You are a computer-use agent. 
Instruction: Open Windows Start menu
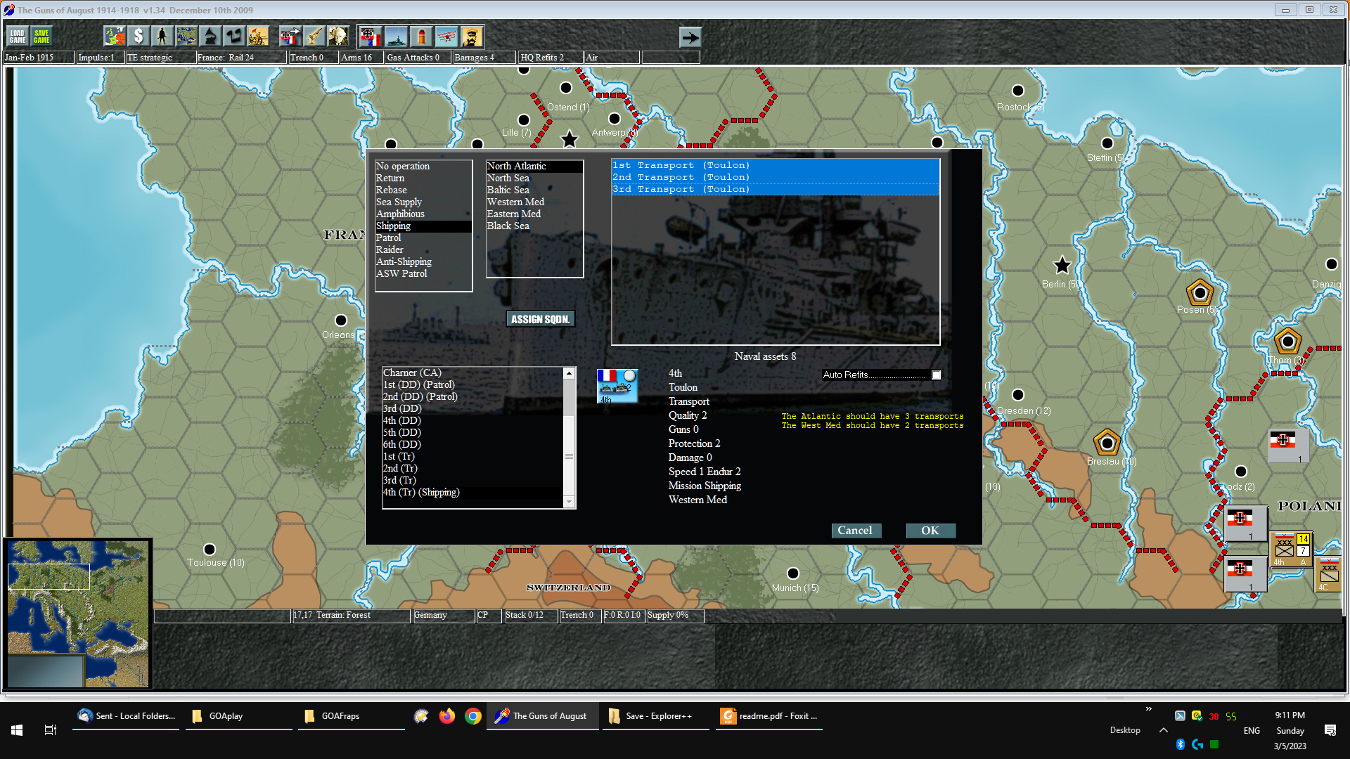click(17, 730)
